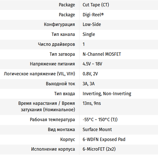
Task: Select the "Рабочая температура" label
Action: click(x=52, y=120)
